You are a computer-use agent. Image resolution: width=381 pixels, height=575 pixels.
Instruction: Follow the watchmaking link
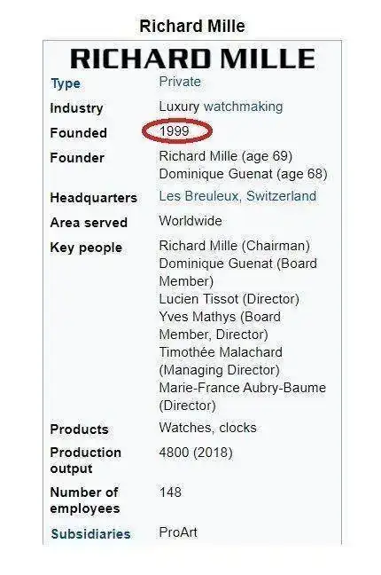pos(244,106)
